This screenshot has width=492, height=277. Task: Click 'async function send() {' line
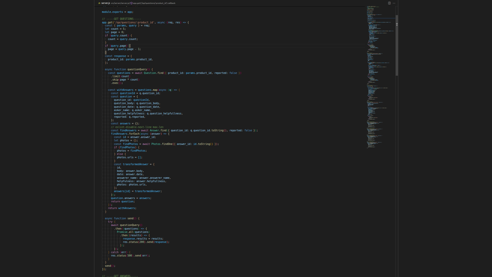pyautogui.click(x=122, y=218)
